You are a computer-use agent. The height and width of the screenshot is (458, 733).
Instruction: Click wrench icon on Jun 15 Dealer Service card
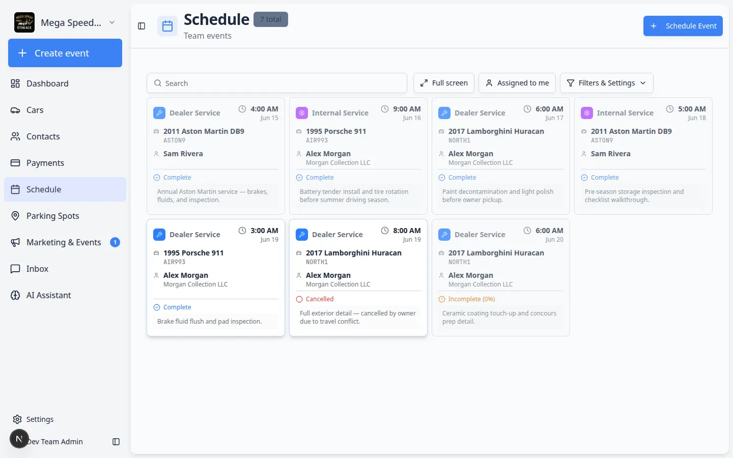159,113
